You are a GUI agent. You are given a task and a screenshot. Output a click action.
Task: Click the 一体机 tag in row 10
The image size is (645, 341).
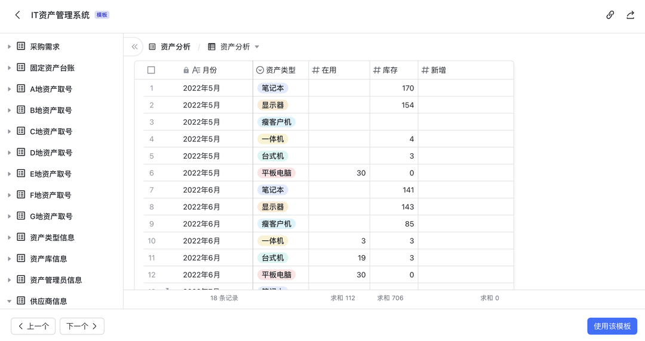(273, 241)
